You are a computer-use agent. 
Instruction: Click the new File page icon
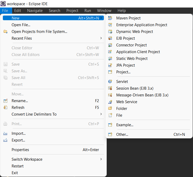[110, 115]
